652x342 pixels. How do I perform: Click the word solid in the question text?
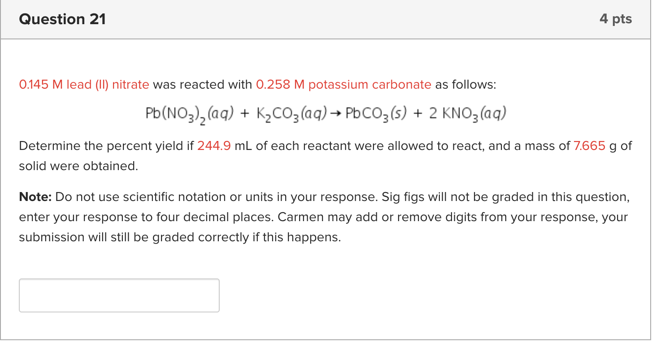(x=31, y=166)
